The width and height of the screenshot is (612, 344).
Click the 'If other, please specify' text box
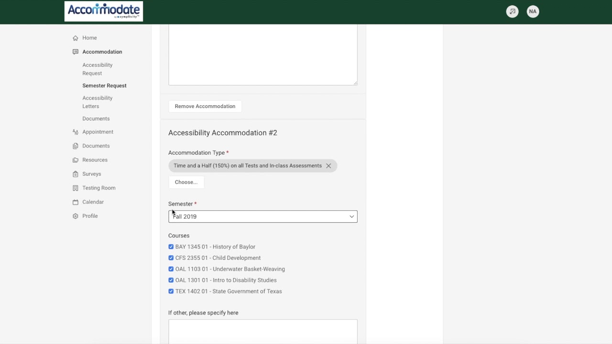[x=262, y=332]
